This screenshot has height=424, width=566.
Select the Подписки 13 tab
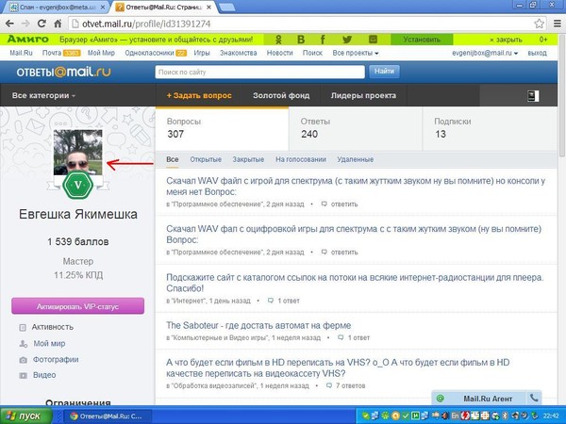491,129
